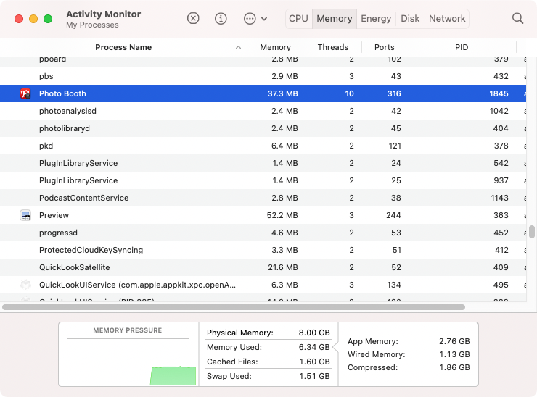Click the Ports value 244
The width and height of the screenshot is (537, 397).
click(x=393, y=215)
